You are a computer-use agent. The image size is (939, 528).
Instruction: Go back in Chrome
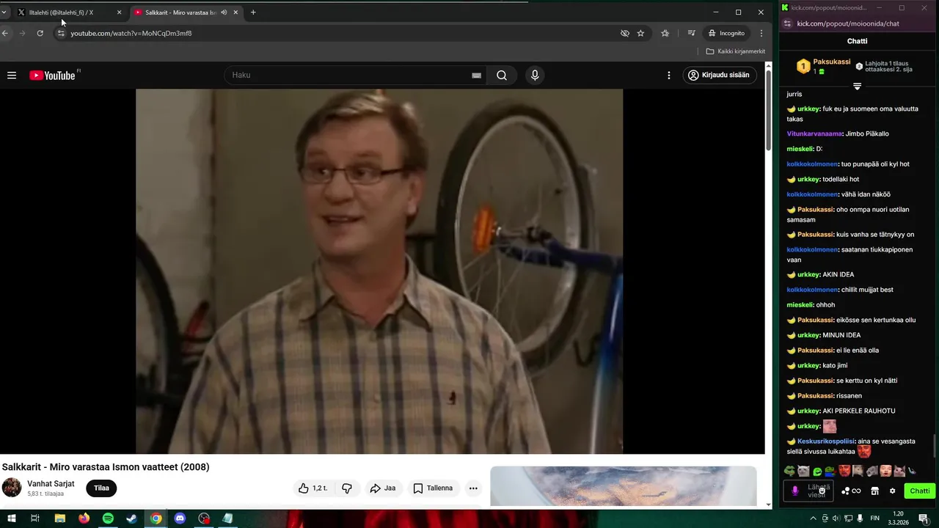(x=5, y=33)
